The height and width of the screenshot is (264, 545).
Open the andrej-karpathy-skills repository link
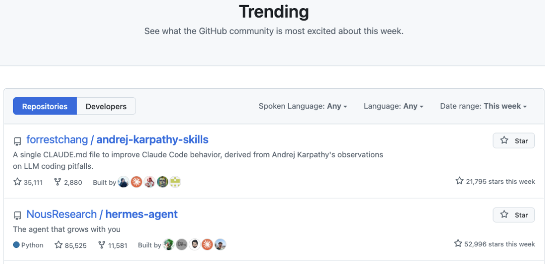(x=152, y=140)
